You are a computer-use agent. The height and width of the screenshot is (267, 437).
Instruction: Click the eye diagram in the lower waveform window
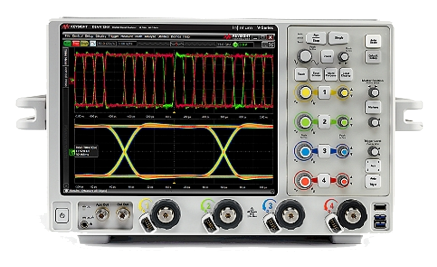tap(174, 151)
